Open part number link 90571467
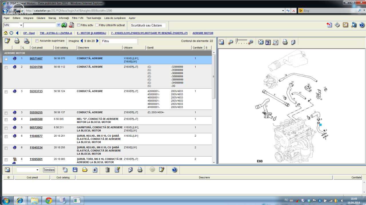The height and width of the screenshot is (205, 366). coord(36,58)
